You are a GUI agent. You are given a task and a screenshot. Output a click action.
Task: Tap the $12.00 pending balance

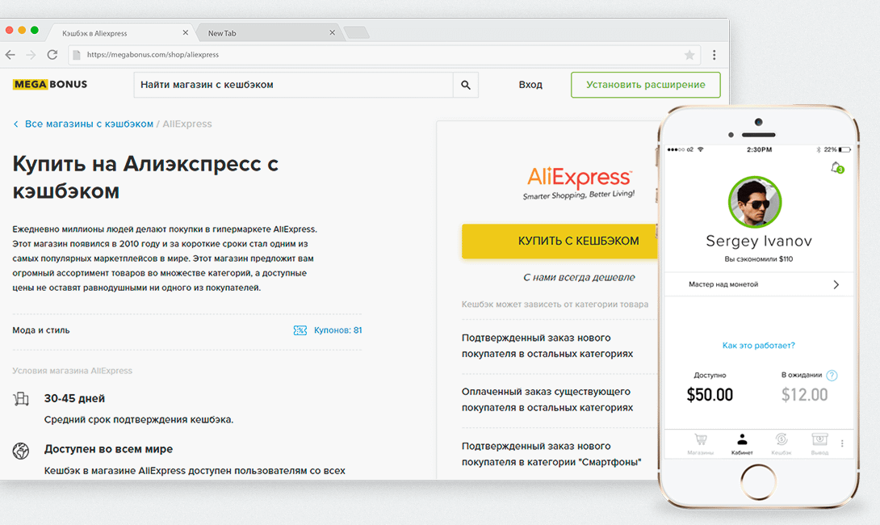point(805,395)
